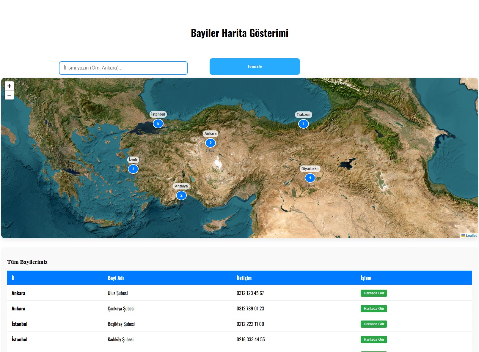The image size is (479, 352).
Task: Focus the city search input field
Action: pyautogui.click(x=123, y=68)
